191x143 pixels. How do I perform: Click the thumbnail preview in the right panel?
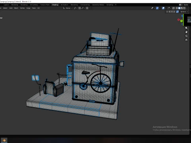point(189,20)
